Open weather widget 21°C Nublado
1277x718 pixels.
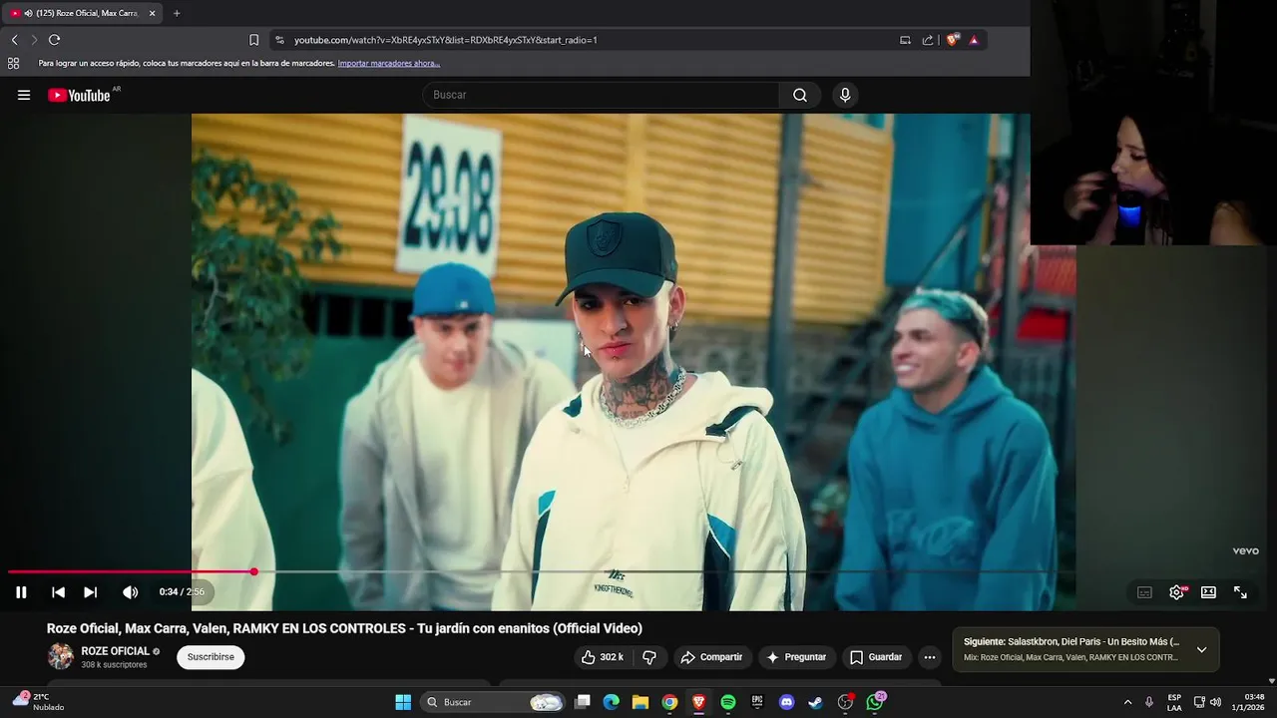click(40, 702)
